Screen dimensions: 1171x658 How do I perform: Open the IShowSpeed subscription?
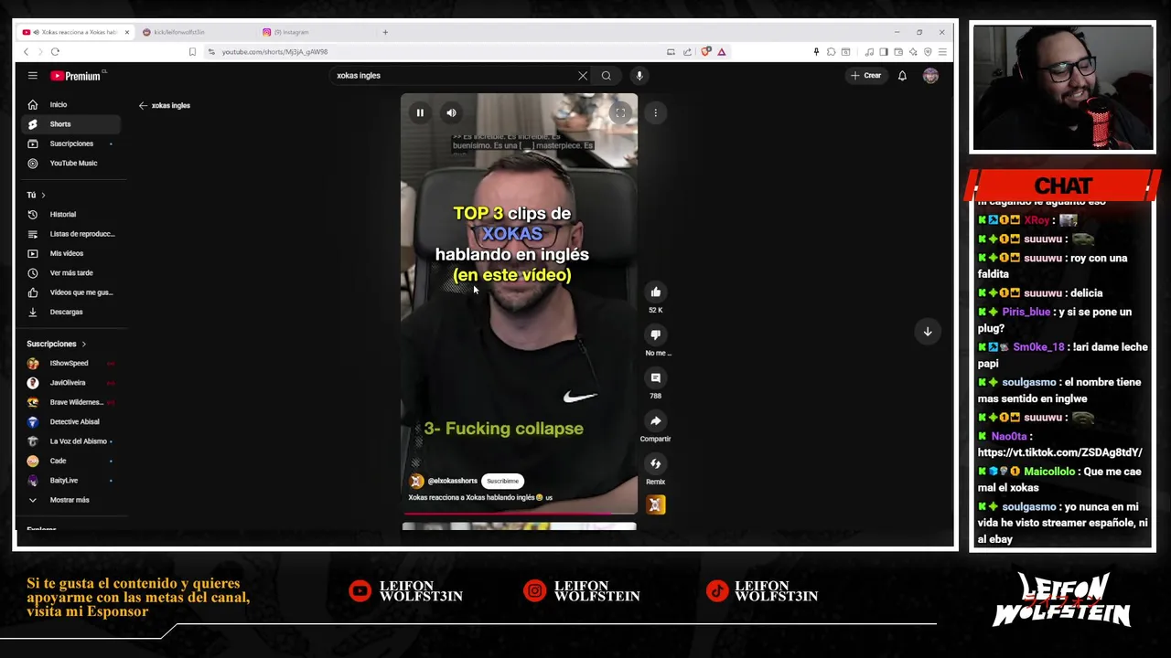(x=69, y=363)
